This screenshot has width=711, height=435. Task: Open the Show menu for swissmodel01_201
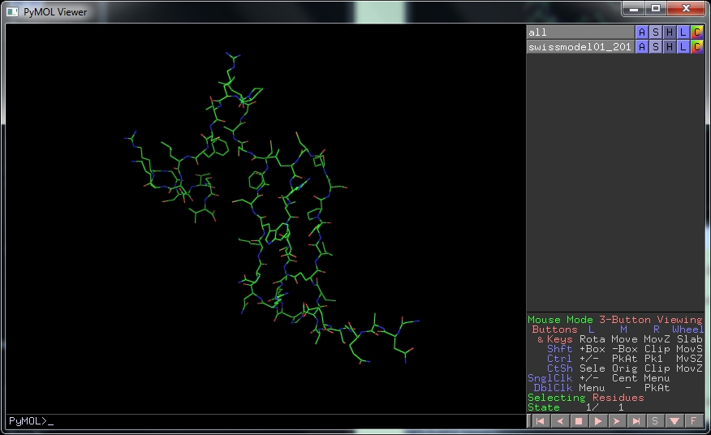pos(656,47)
